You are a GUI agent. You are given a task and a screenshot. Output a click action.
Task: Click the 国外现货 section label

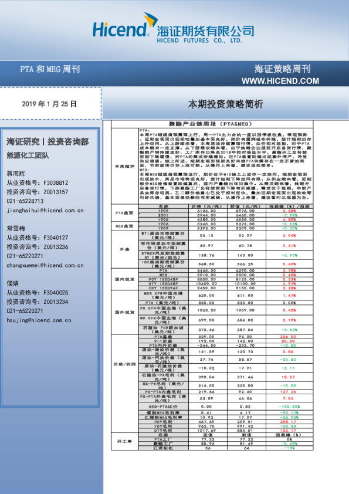[x=125, y=312]
